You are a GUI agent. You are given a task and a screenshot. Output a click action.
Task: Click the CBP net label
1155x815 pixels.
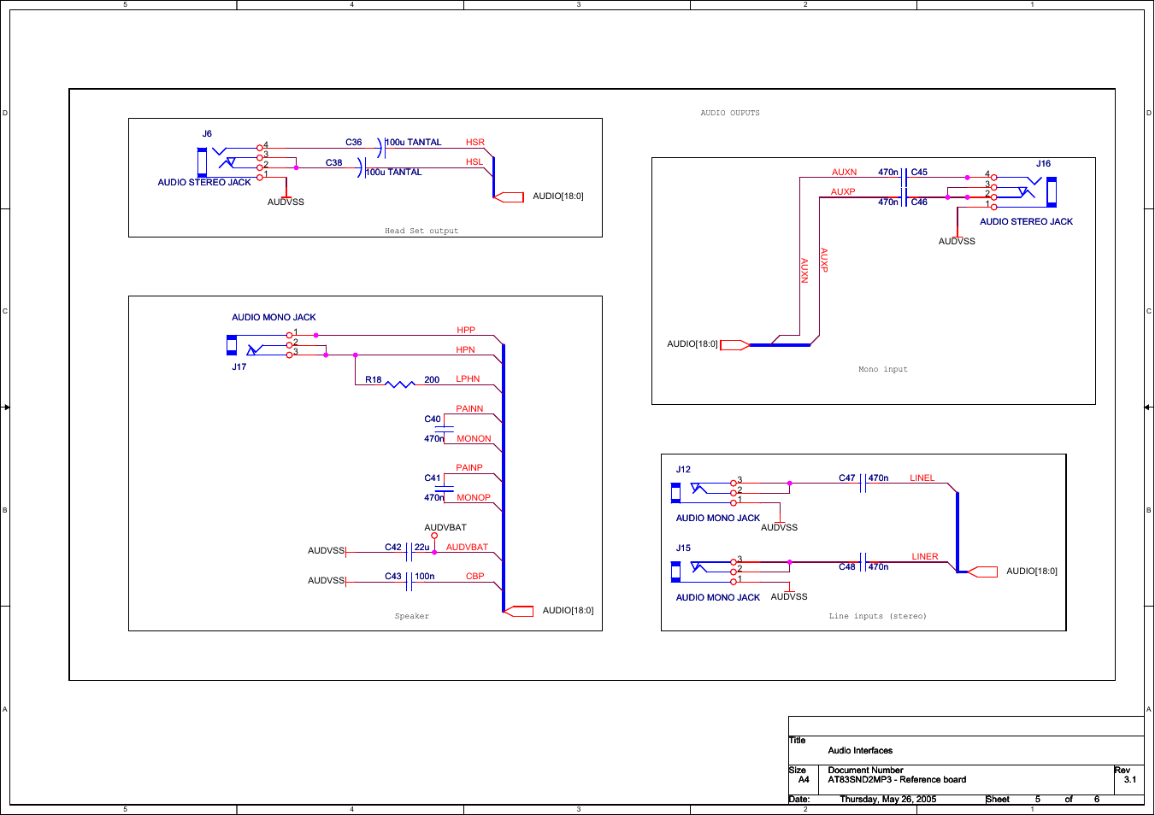pos(475,577)
